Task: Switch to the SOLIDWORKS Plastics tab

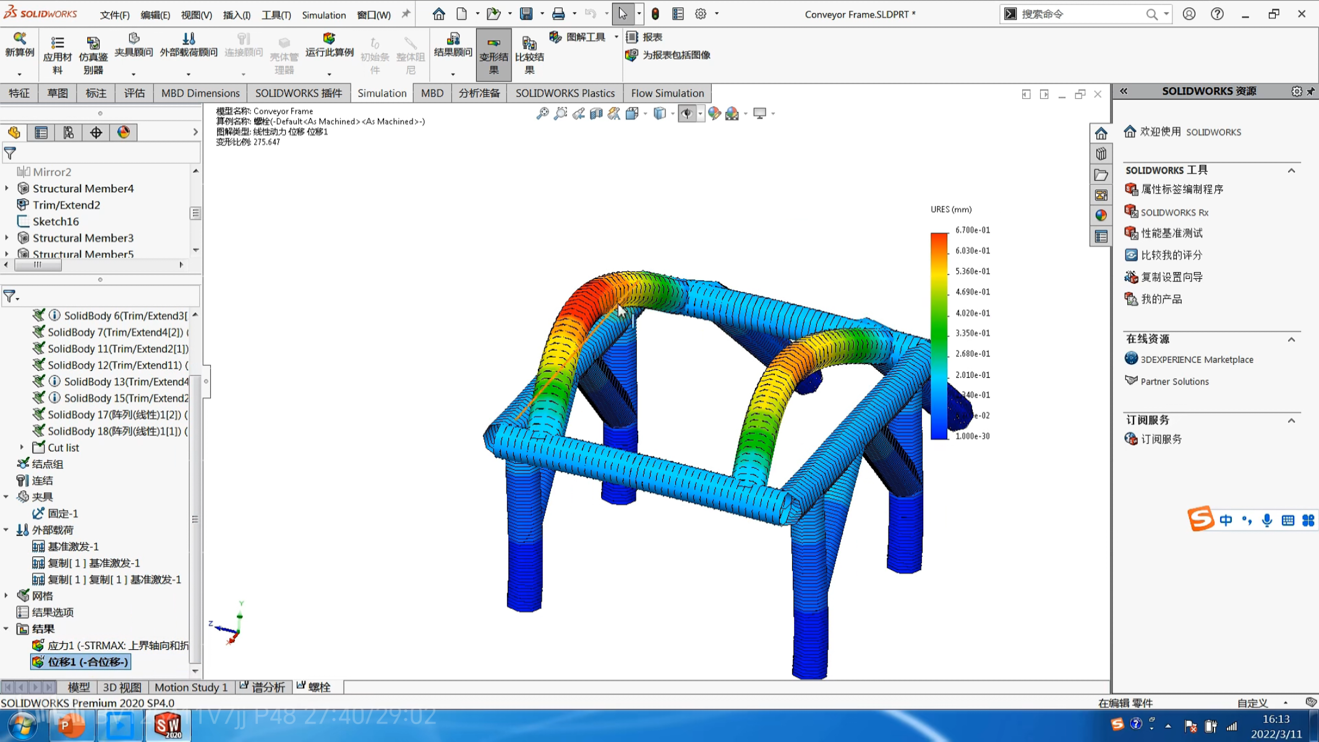Action: click(565, 93)
